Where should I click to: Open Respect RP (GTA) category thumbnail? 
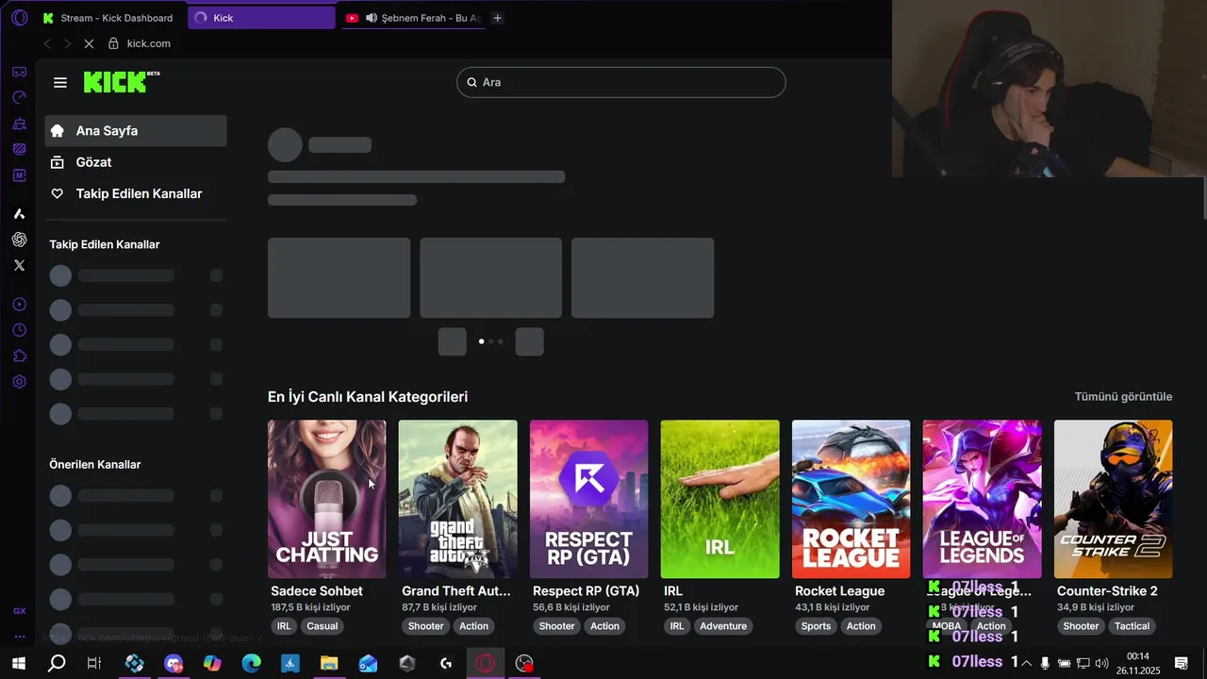click(588, 499)
